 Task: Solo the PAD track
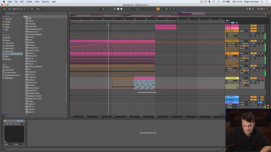point(259,53)
